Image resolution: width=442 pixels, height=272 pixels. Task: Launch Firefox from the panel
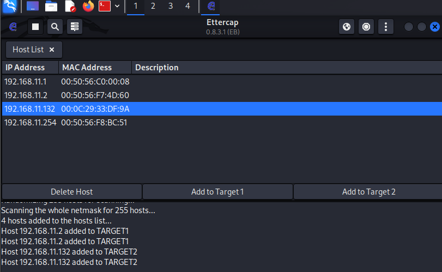(88, 6)
